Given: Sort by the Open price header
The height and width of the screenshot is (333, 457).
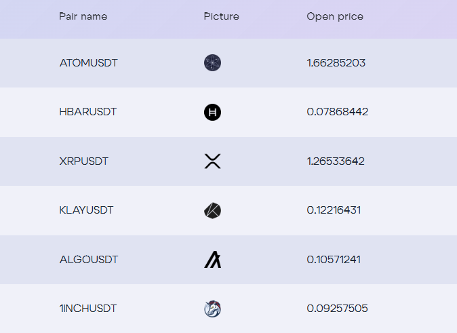Looking at the screenshot, I should click(x=334, y=16).
